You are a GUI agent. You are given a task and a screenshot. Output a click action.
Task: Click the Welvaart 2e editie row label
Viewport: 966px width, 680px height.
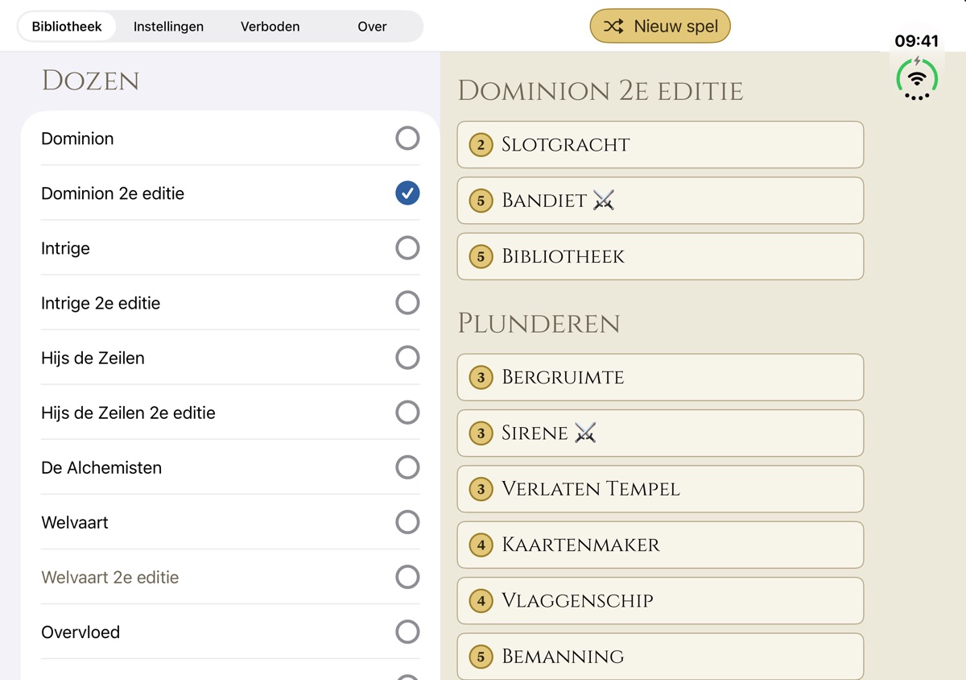point(110,577)
